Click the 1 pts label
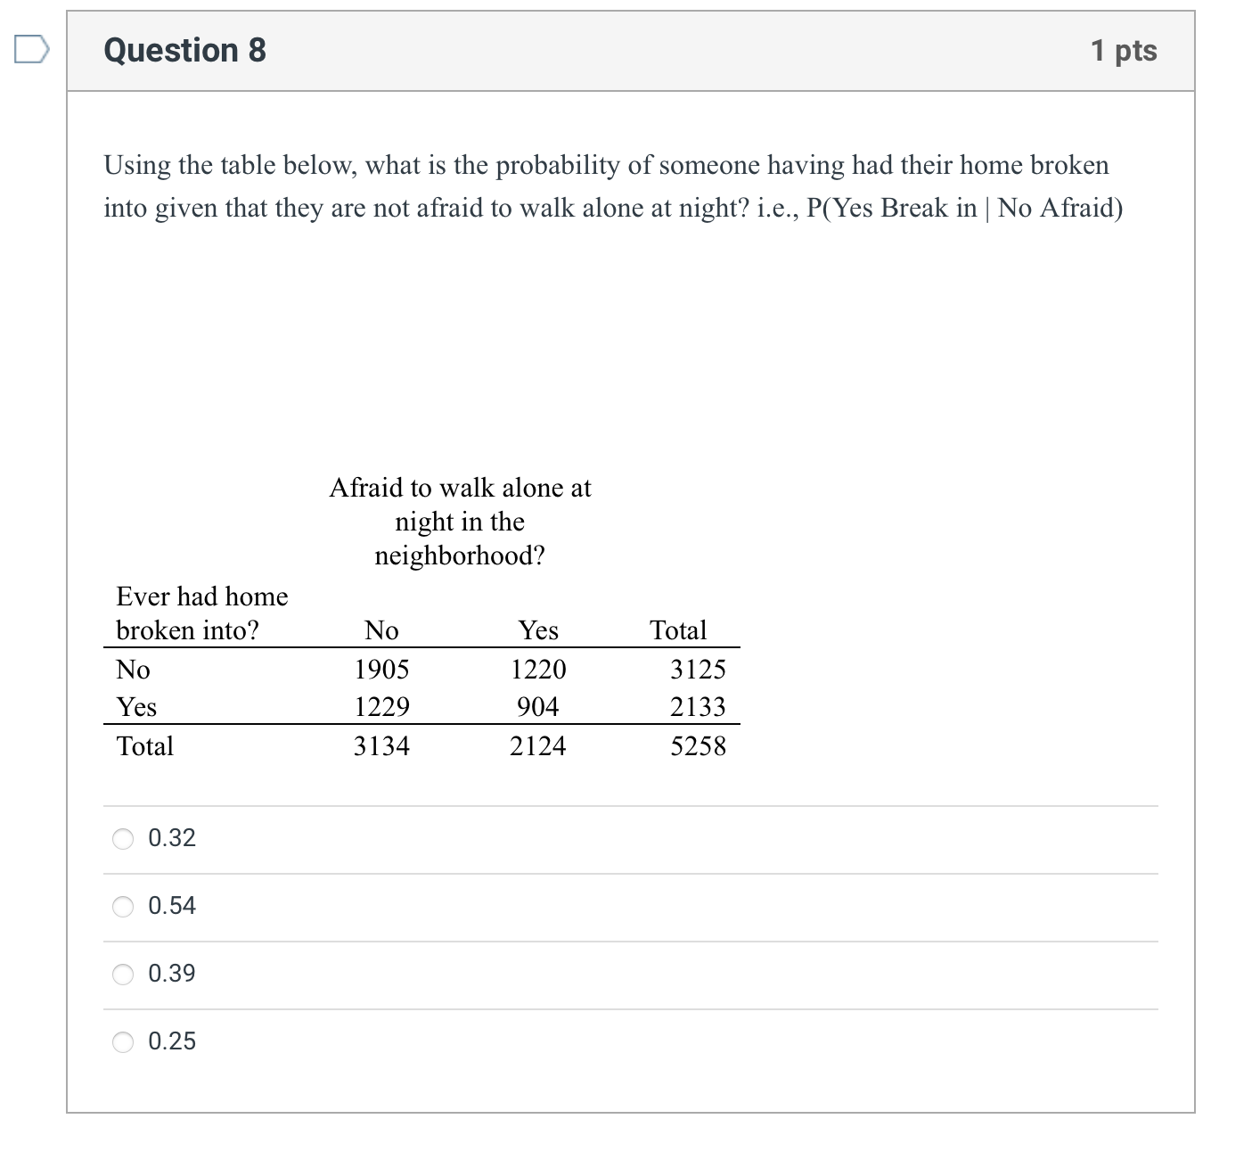1260x1160 pixels. click(x=1126, y=50)
